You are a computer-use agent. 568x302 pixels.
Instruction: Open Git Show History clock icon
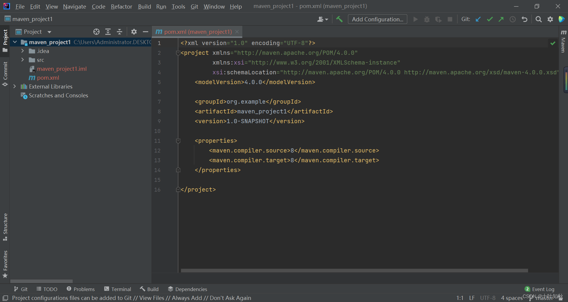[513, 19]
